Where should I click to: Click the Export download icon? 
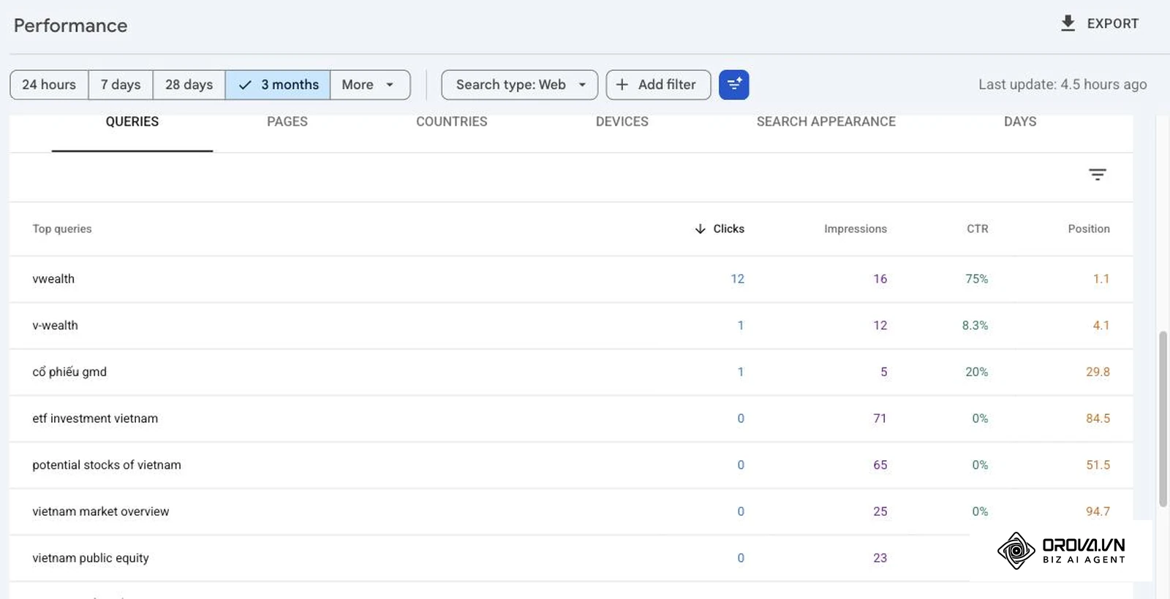tap(1068, 23)
